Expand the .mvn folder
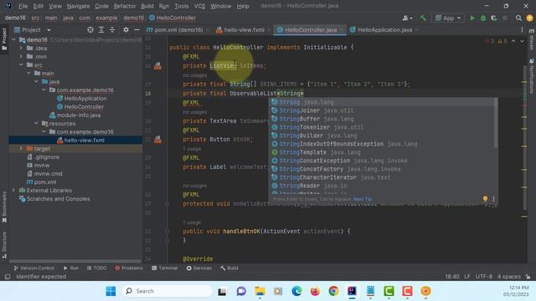Viewport: 536px width, 301px height. pyautogui.click(x=21, y=56)
